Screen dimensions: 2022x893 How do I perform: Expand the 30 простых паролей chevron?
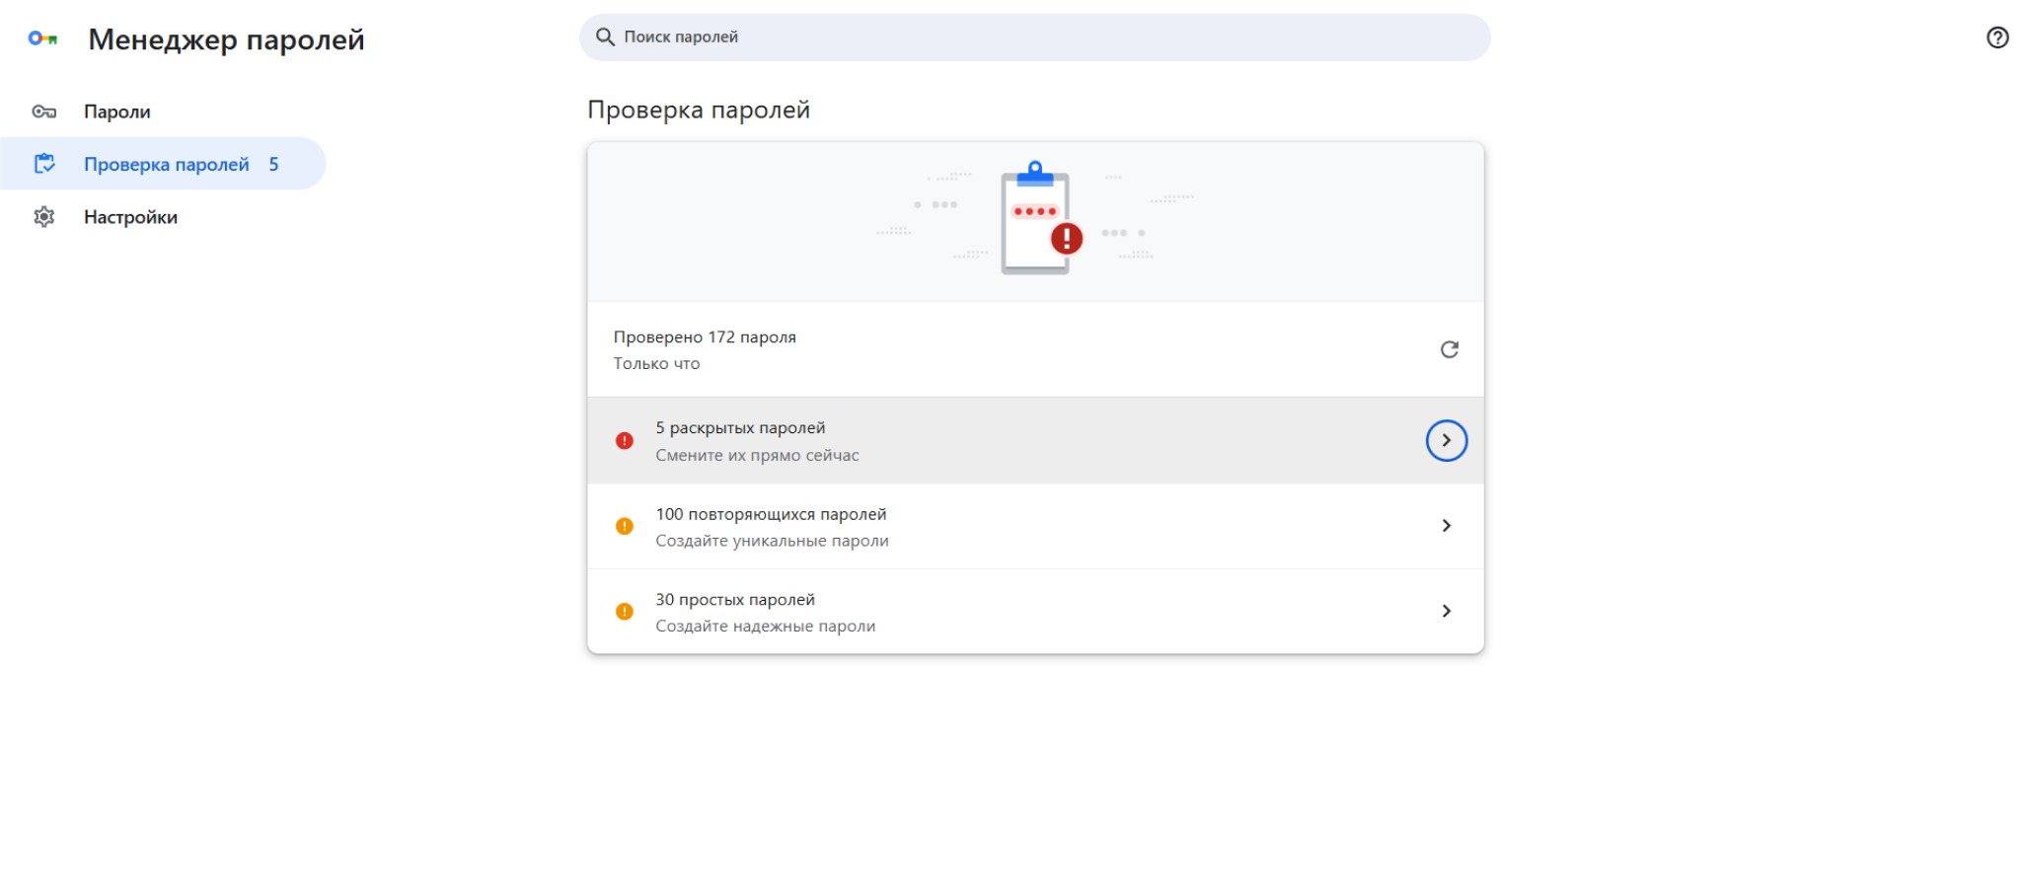click(1446, 611)
